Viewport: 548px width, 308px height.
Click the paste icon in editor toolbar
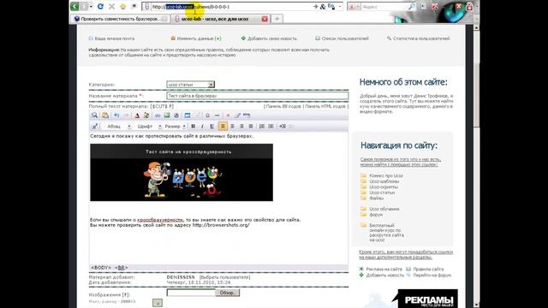(105, 115)
